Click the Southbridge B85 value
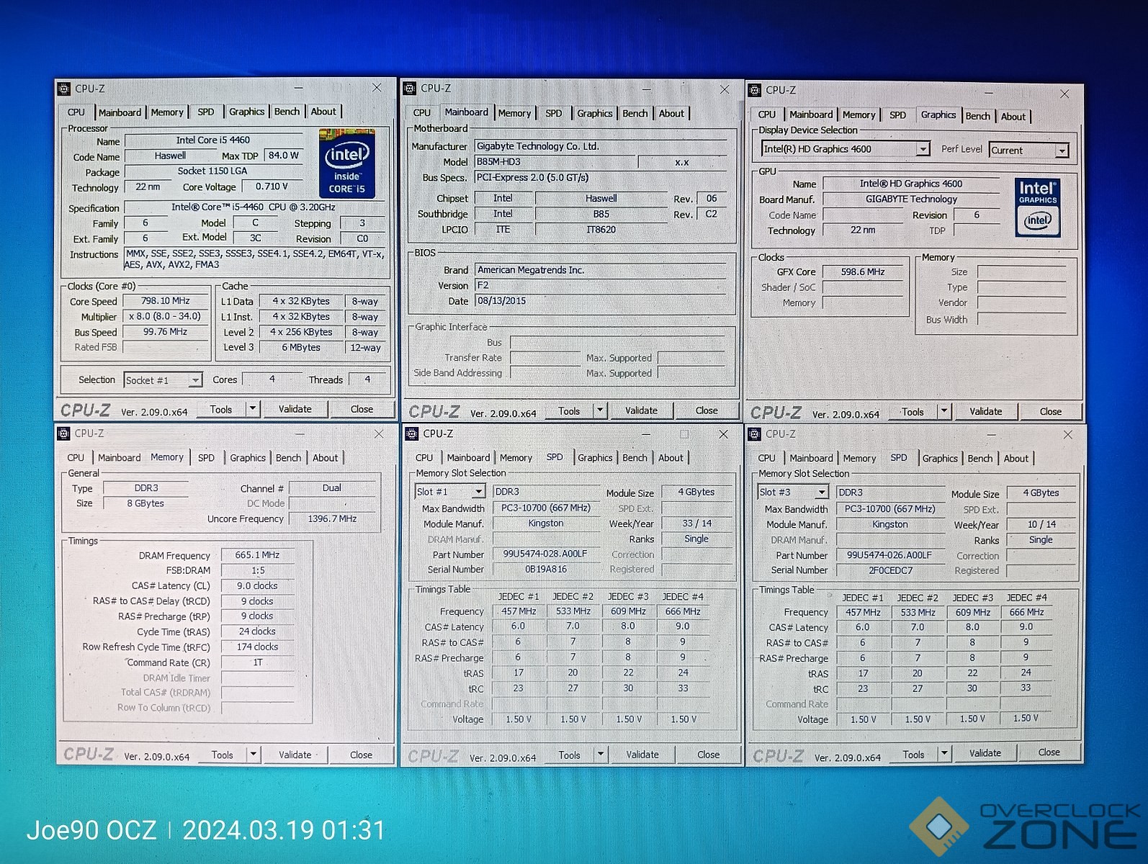Screen dimensions: 1148x864 601,214
